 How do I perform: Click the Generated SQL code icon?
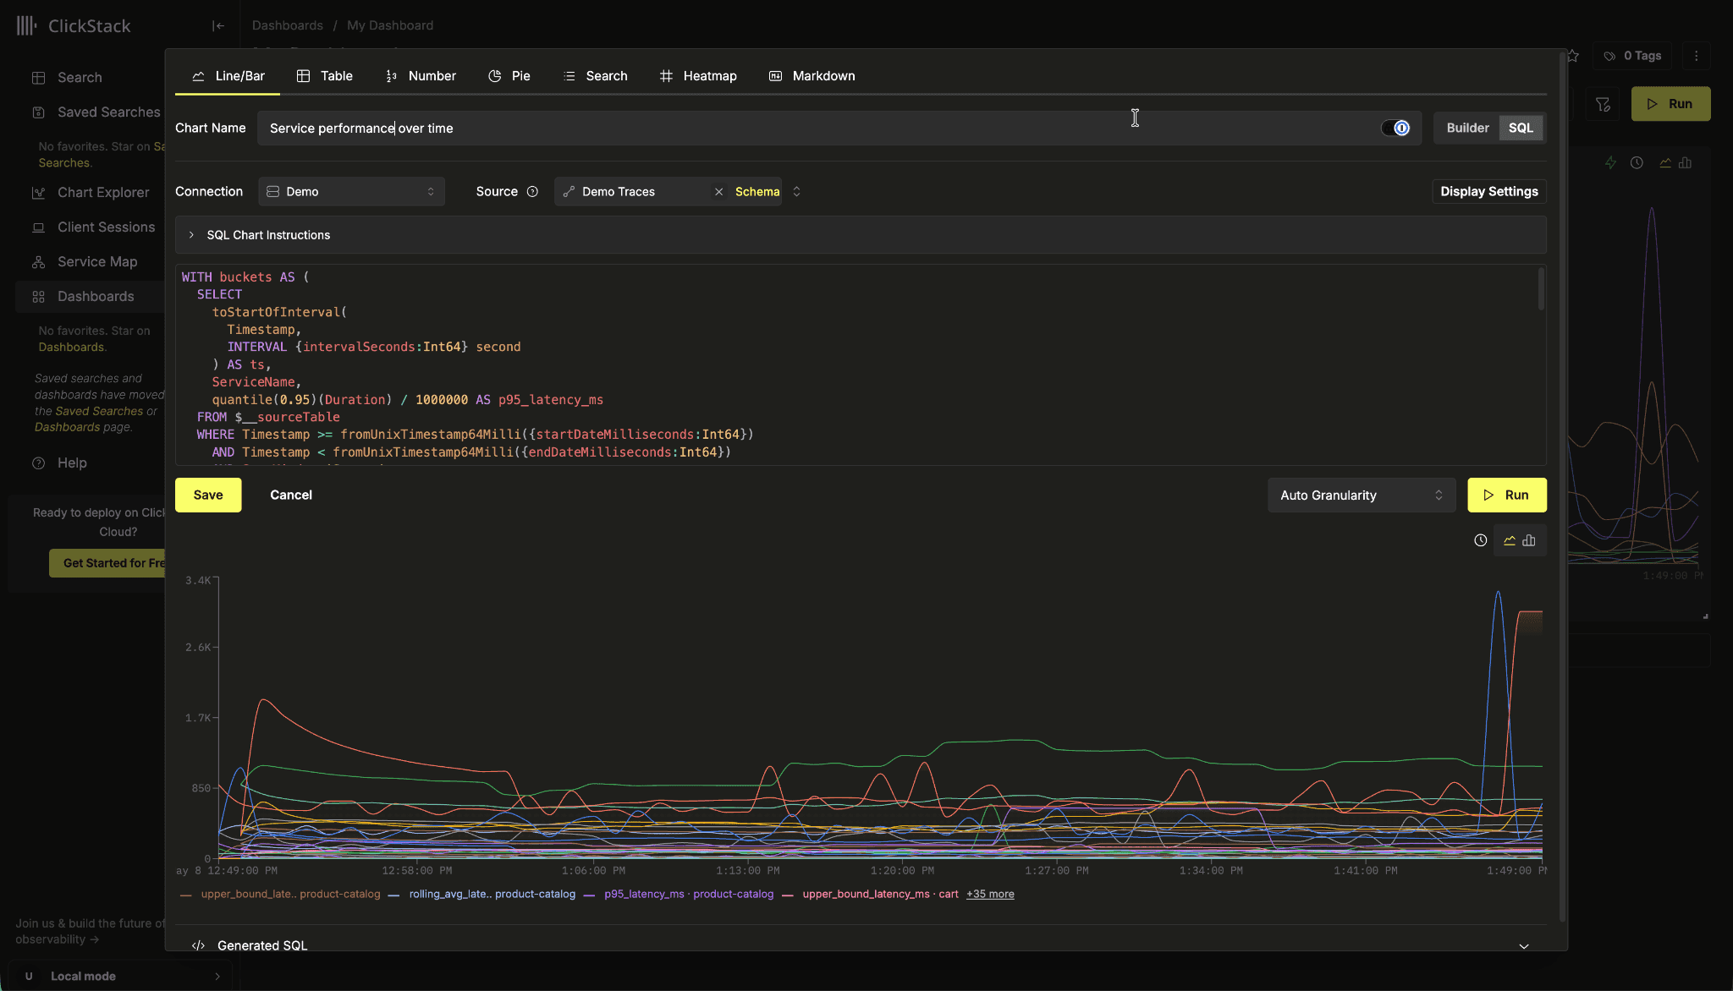pos(198,945)
